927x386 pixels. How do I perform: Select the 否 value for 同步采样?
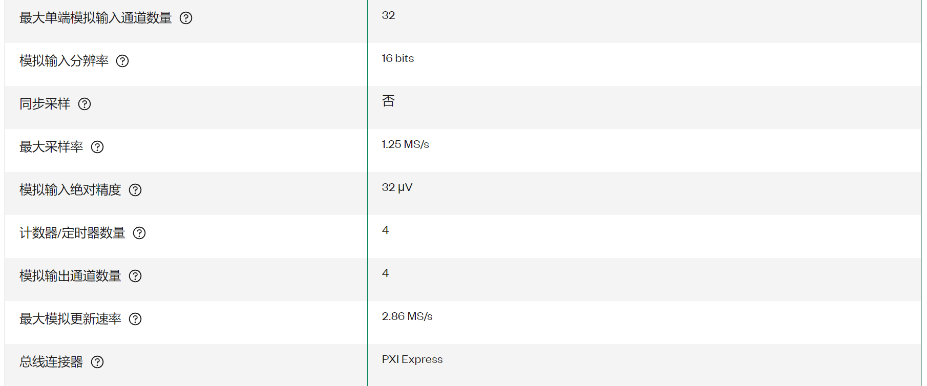click(388, 101)
